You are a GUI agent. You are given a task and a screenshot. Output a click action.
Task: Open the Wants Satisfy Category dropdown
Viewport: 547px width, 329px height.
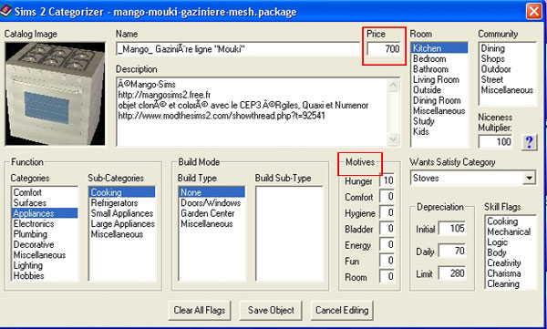(529, 178)
